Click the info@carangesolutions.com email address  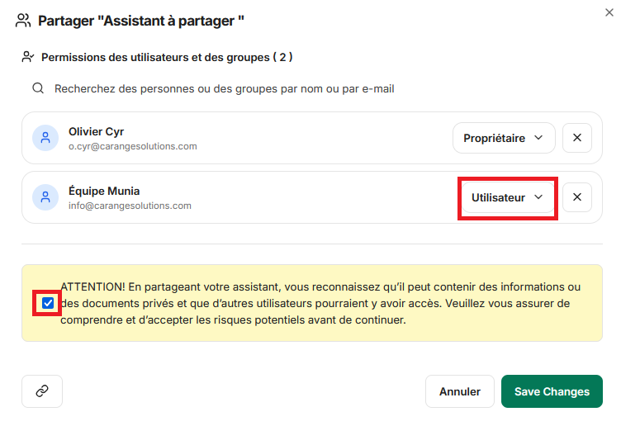tap(130, 206)
